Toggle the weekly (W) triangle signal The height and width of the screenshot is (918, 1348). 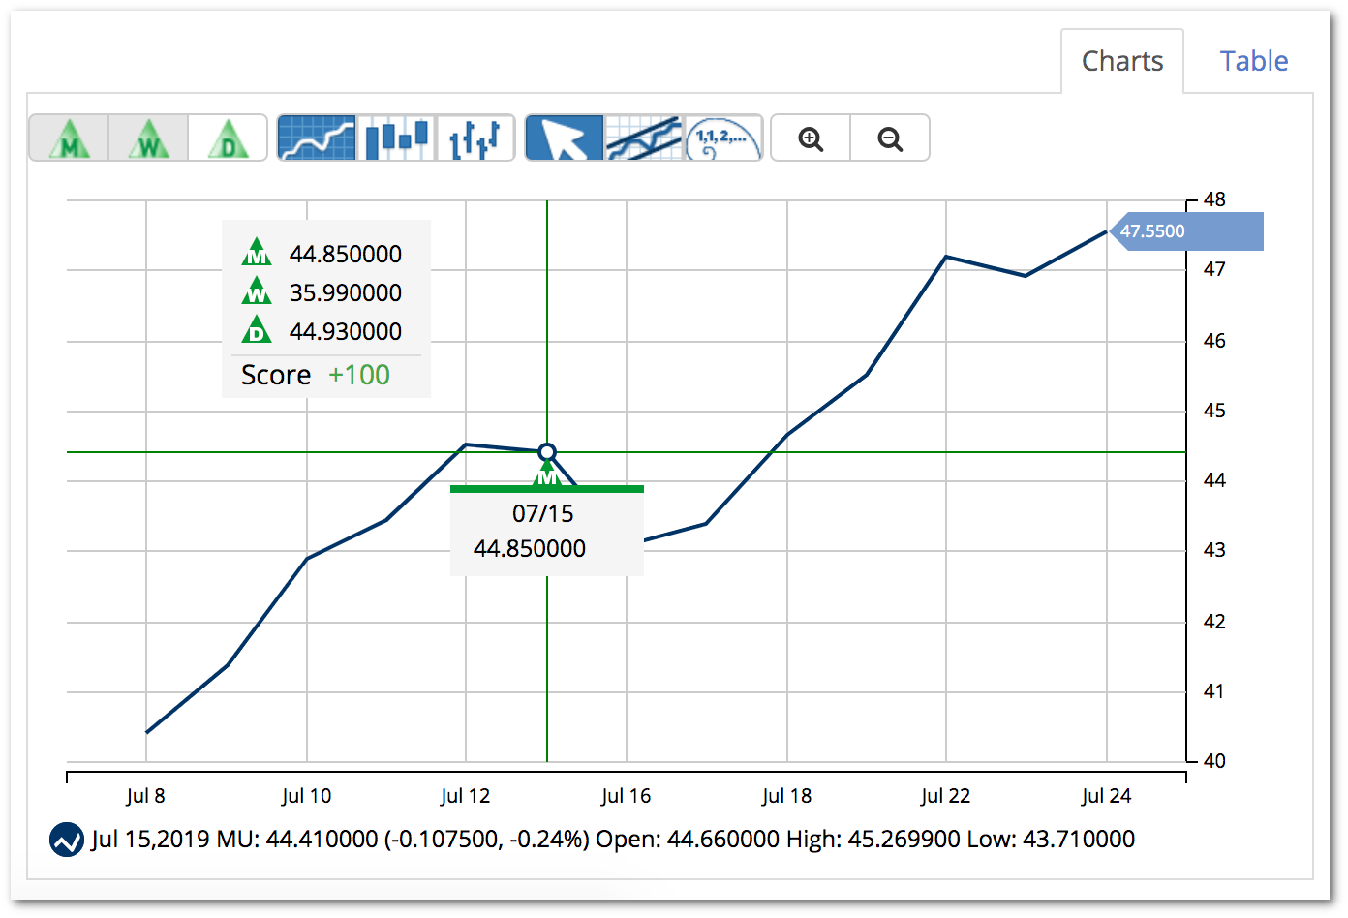[148, 138]
